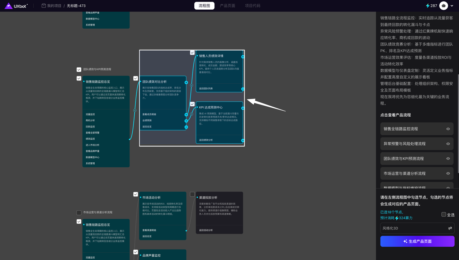Click the 生成产品页面 button
459x260 pixels.
click(x=417, y=241)
